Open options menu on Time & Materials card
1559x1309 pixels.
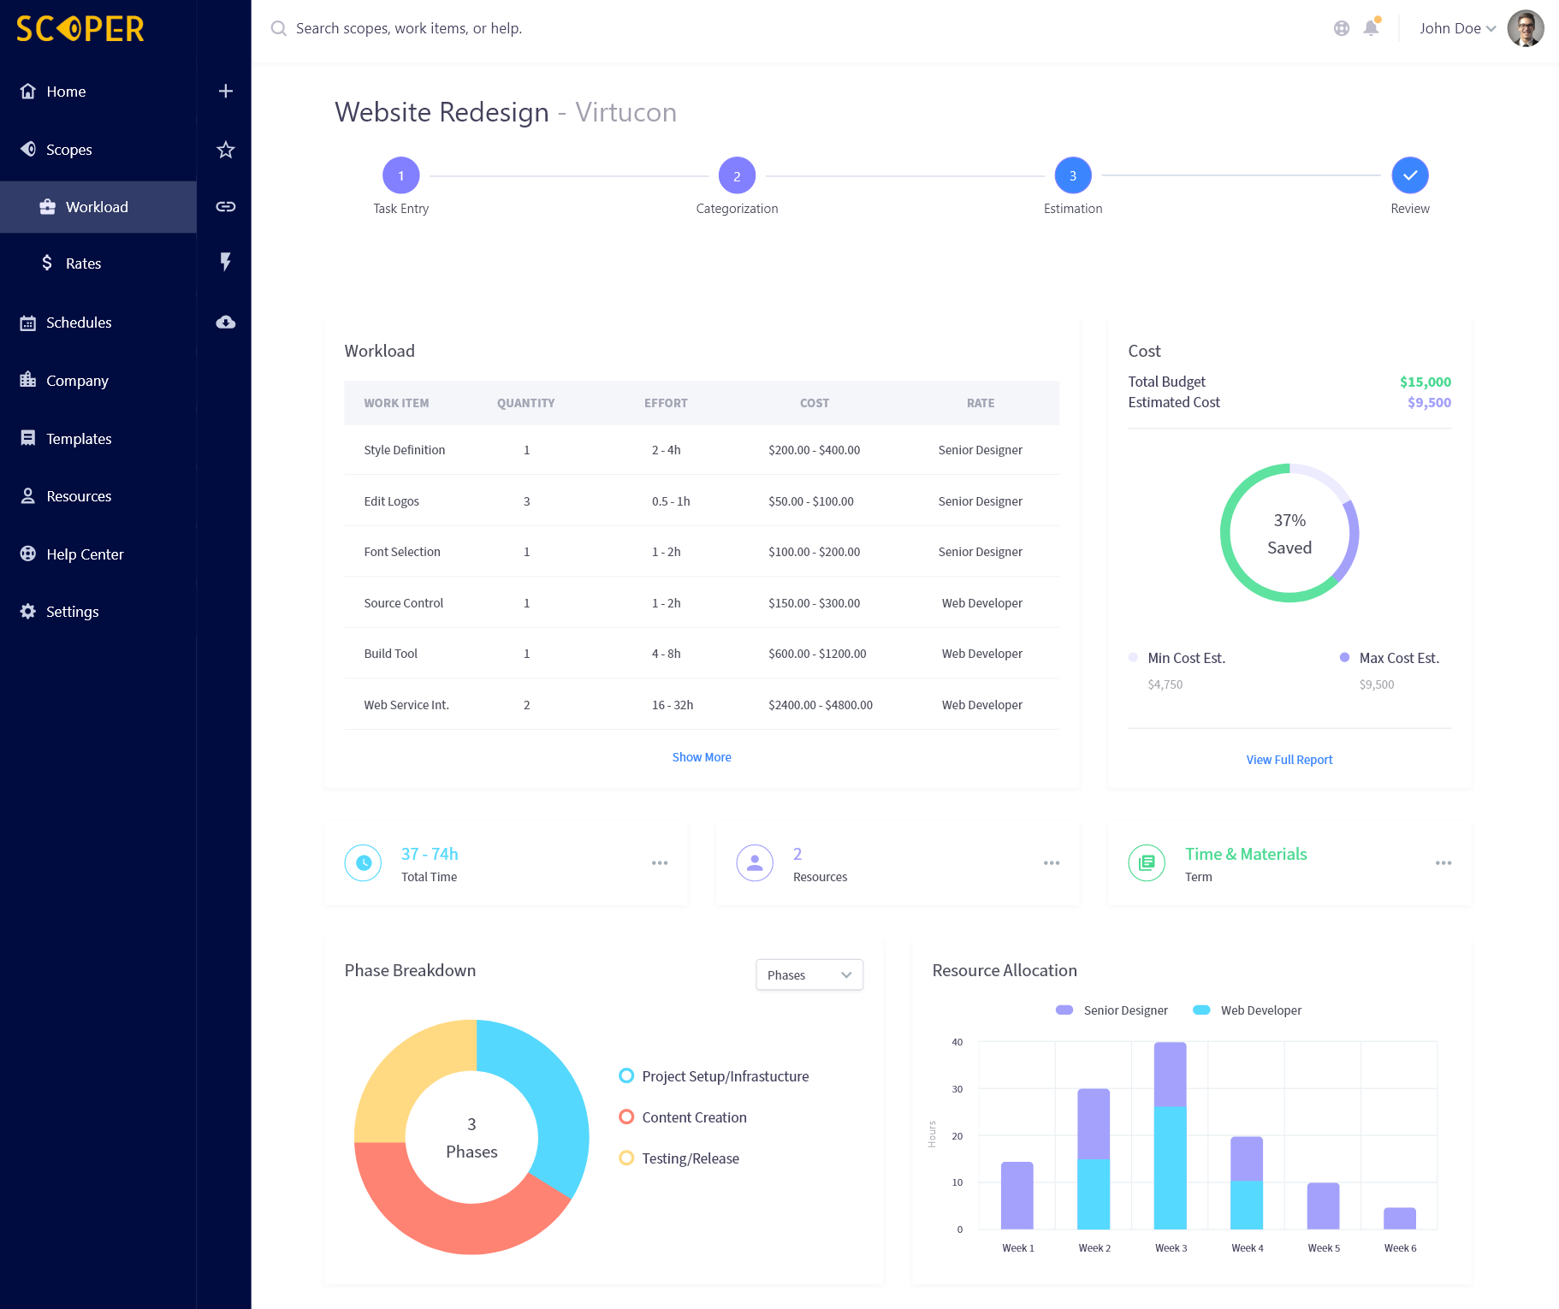1443,862
